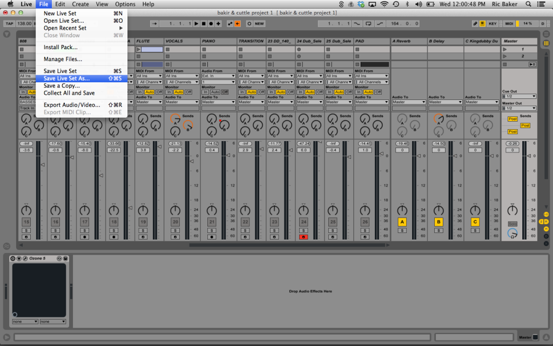
Task: Expand the Open Recent Set submenu
Action: (x=82, y=28)
